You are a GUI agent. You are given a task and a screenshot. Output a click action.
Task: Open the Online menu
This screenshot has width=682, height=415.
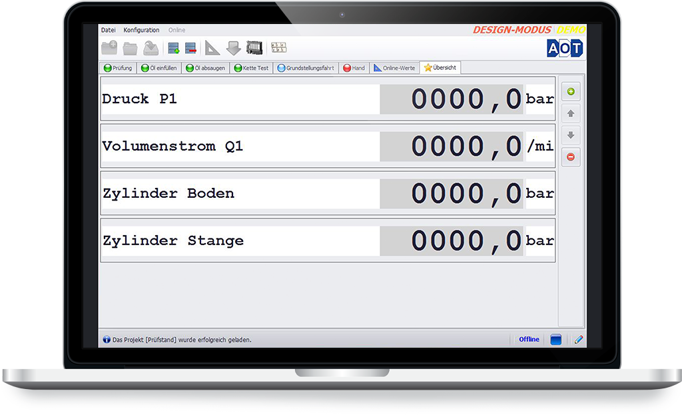click(176, 30)
